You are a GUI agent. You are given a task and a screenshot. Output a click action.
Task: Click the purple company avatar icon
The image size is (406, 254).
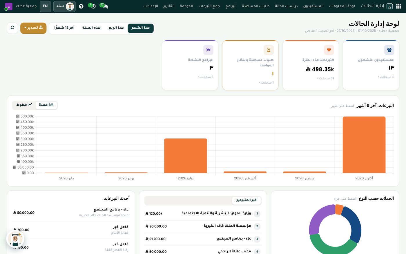click(8, 6)
